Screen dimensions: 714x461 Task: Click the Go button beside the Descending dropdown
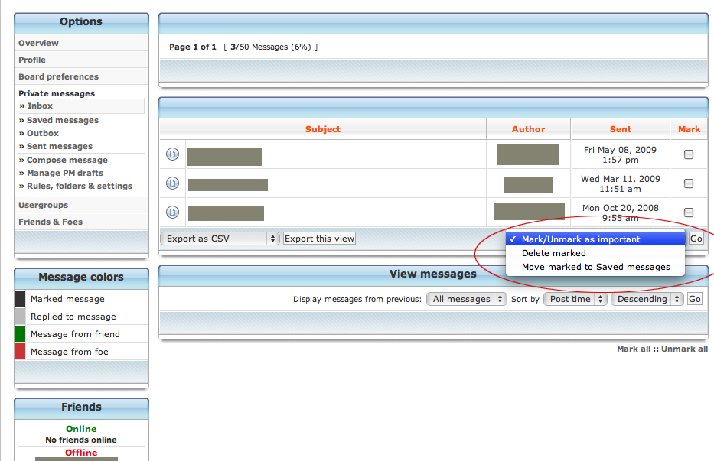tap(694, 299)
